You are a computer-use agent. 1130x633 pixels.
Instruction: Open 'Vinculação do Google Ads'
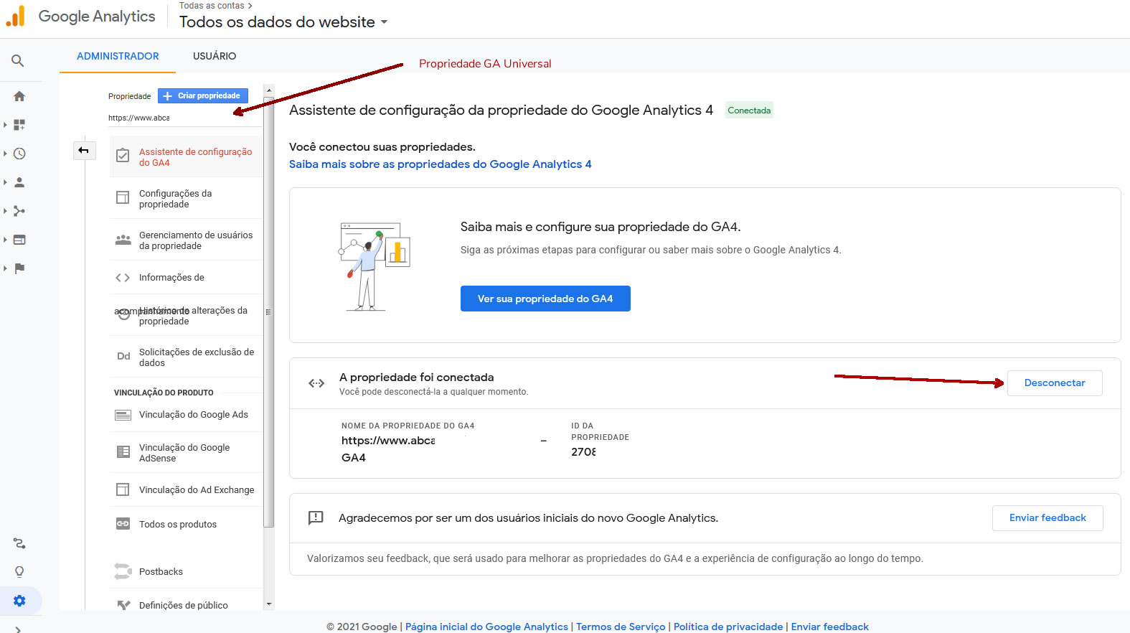[187, 415]
